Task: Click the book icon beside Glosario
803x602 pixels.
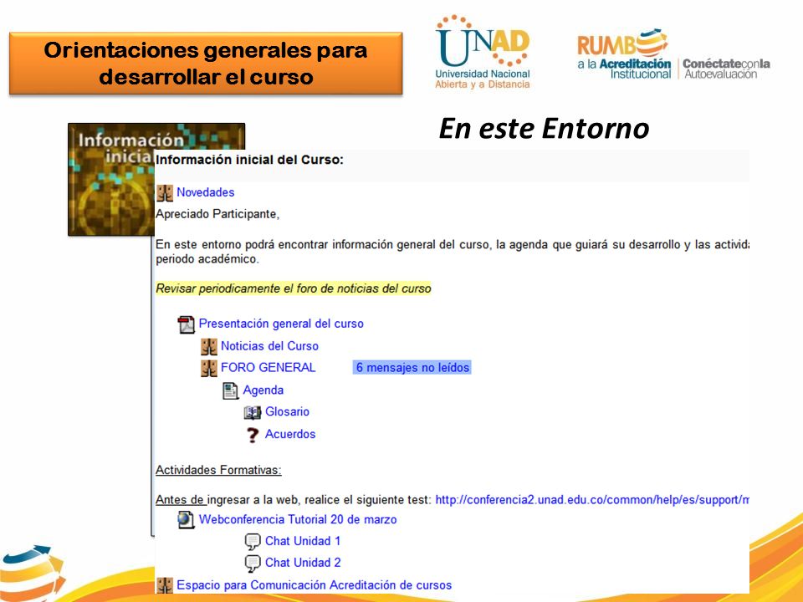Action: pos(253,412)
